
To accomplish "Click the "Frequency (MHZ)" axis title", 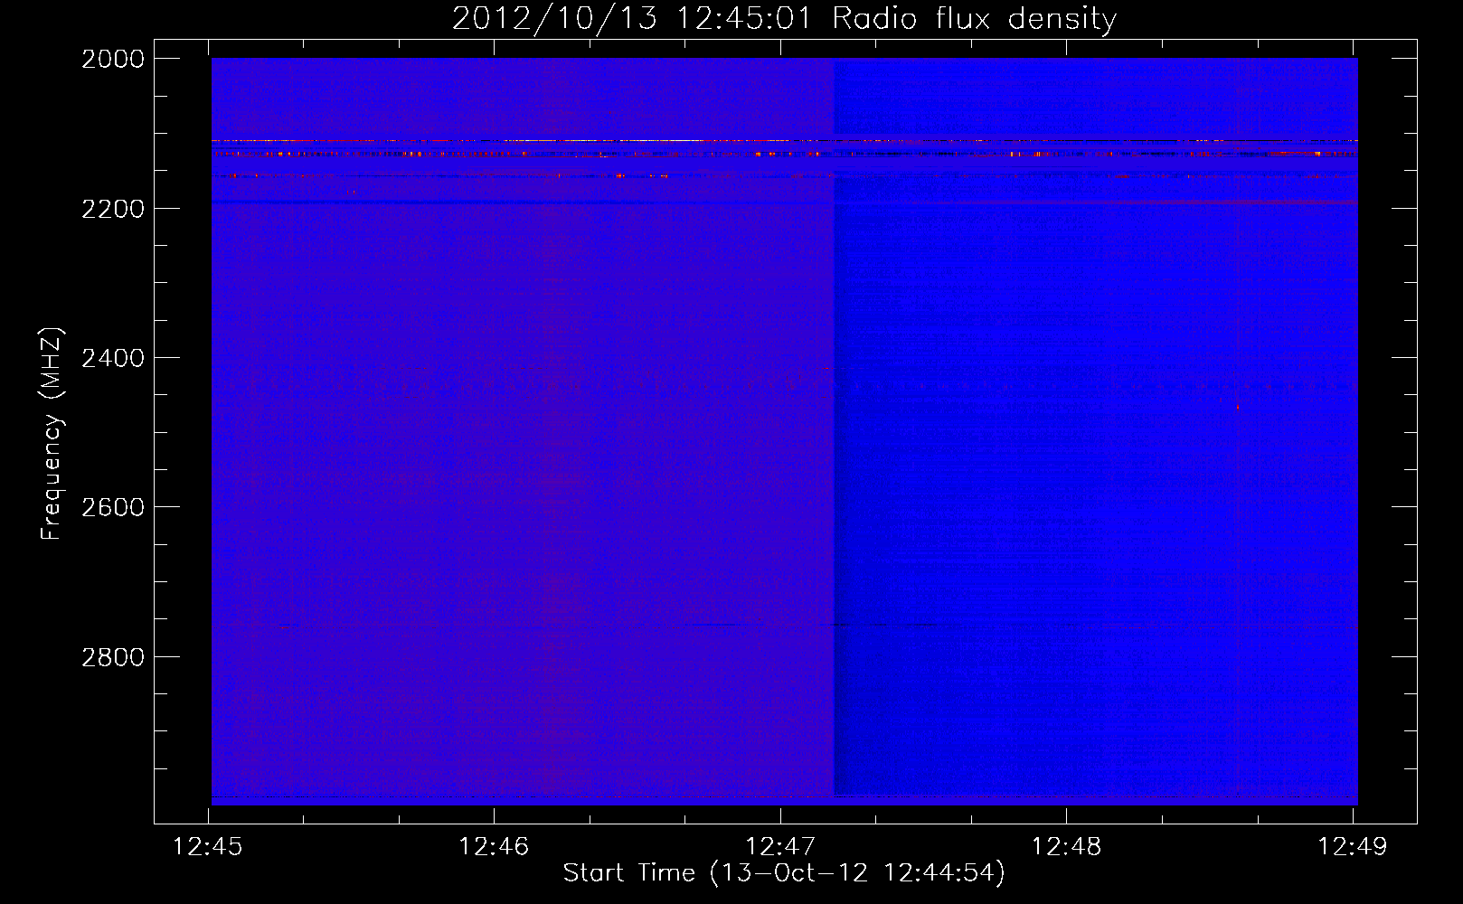I will pos(52,434).
